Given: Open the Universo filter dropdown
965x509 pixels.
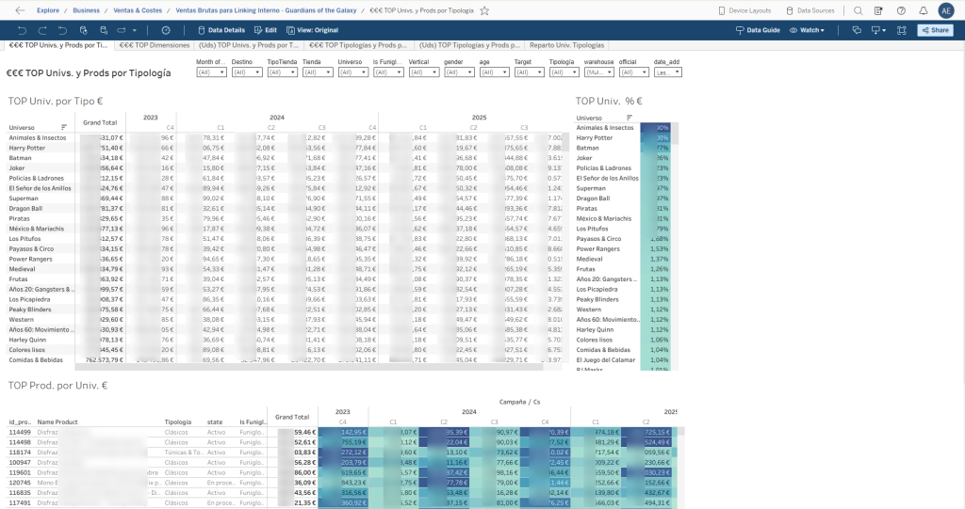Looking at the screenshot, I should tap(353, 72).
